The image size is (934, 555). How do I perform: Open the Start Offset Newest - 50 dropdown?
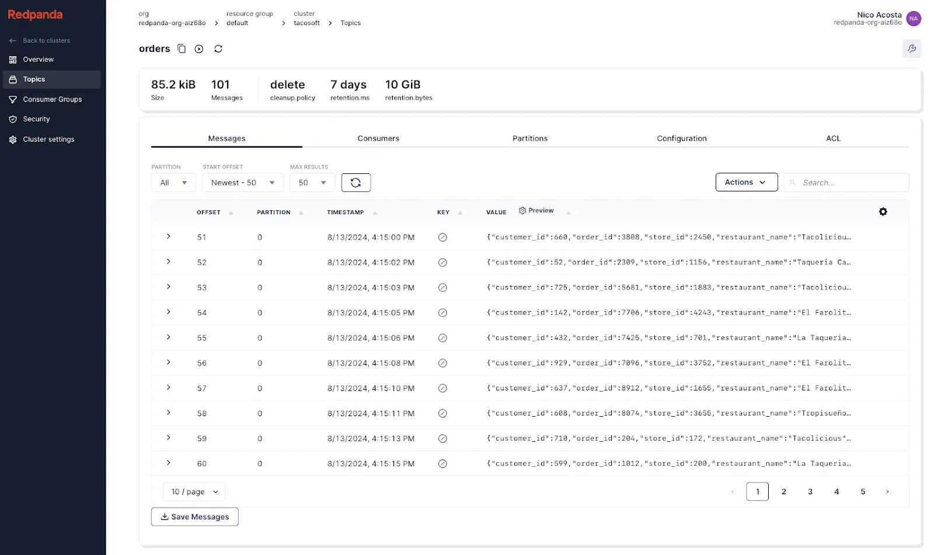pyautogui.click(x=243, y=183)
